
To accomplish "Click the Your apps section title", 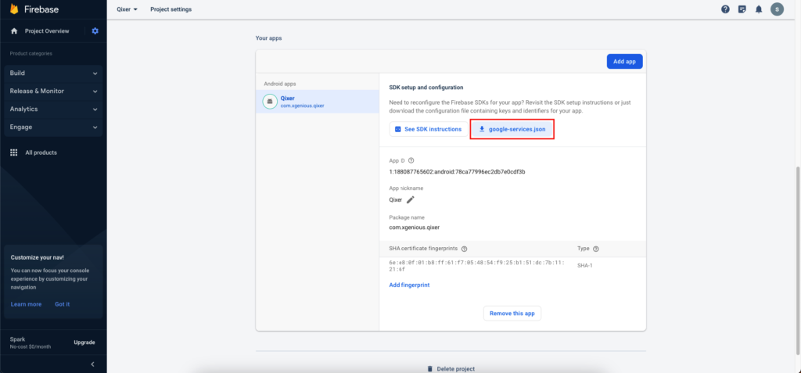I will 269,38.
